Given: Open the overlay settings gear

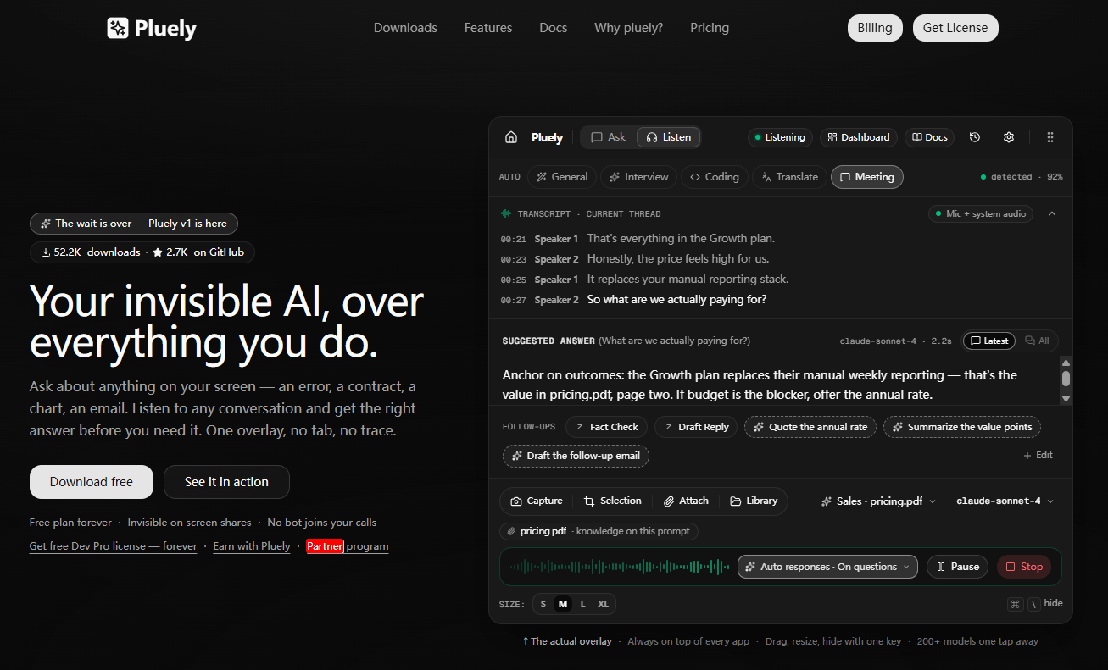Looking at the screenshot, I should pos(1009,137).
